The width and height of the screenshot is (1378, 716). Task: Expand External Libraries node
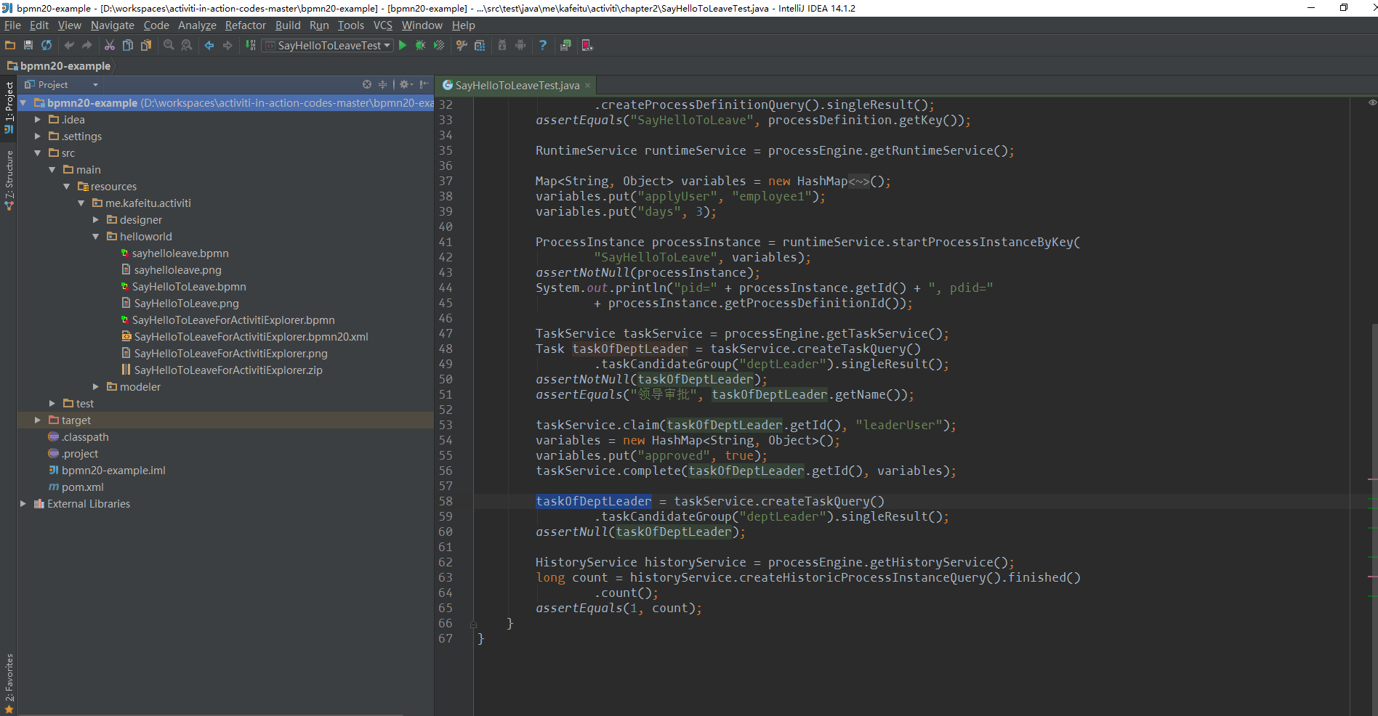[23, 504]
